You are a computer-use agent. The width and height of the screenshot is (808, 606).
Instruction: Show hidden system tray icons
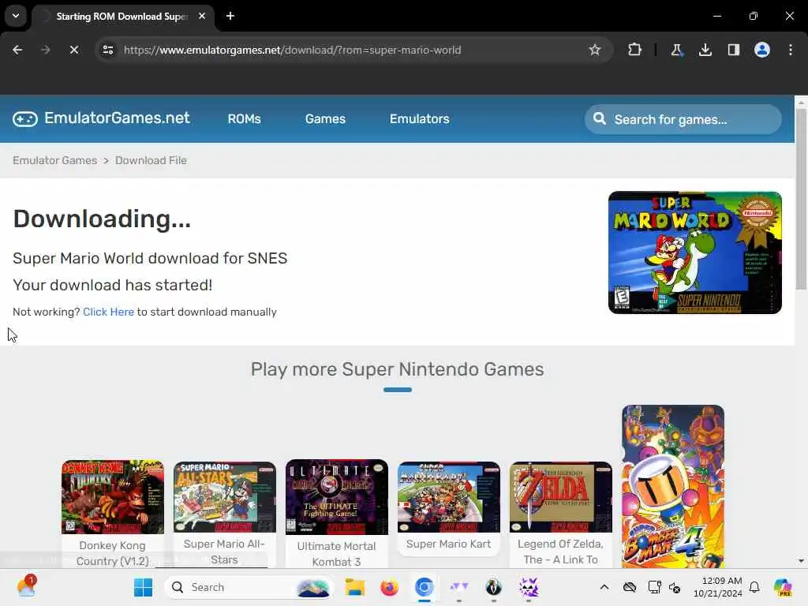tap(604, 587)
